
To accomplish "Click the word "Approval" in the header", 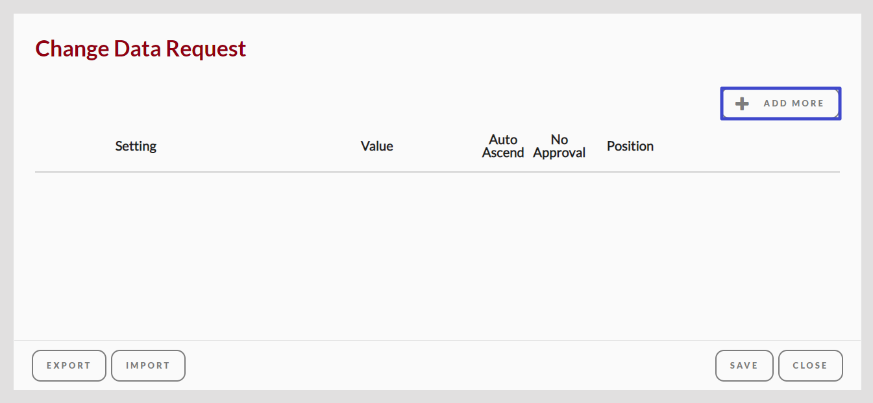I will [x=559, y=153].
